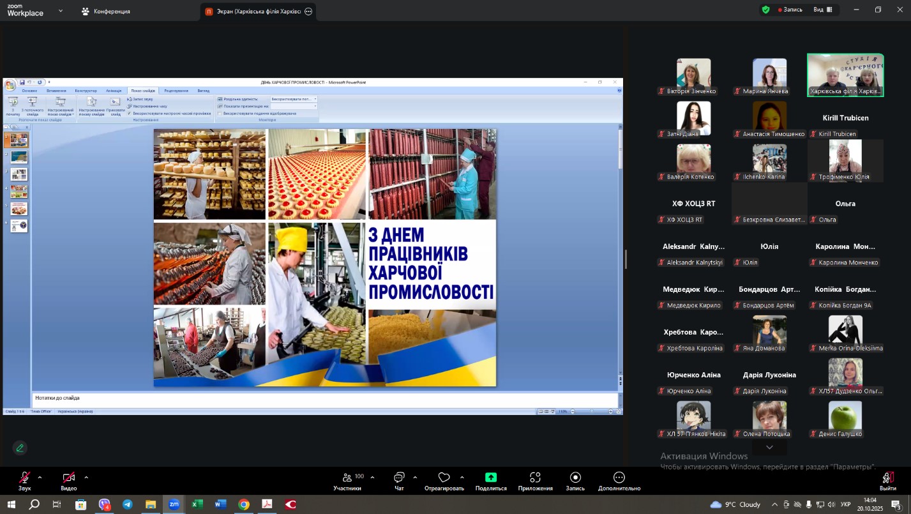Switch to the Конференция tab
This screenshot has height=514, width=911.
point(106,11)
